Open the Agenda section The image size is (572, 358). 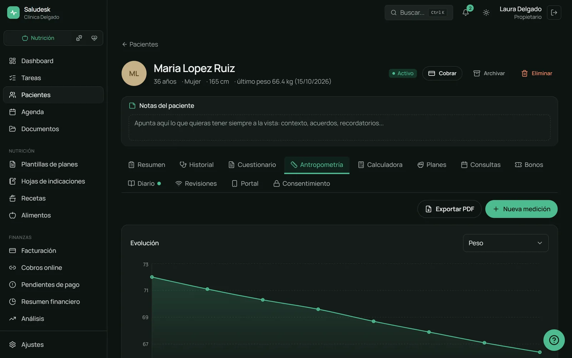pyautogui.click(x=53, y=112)
